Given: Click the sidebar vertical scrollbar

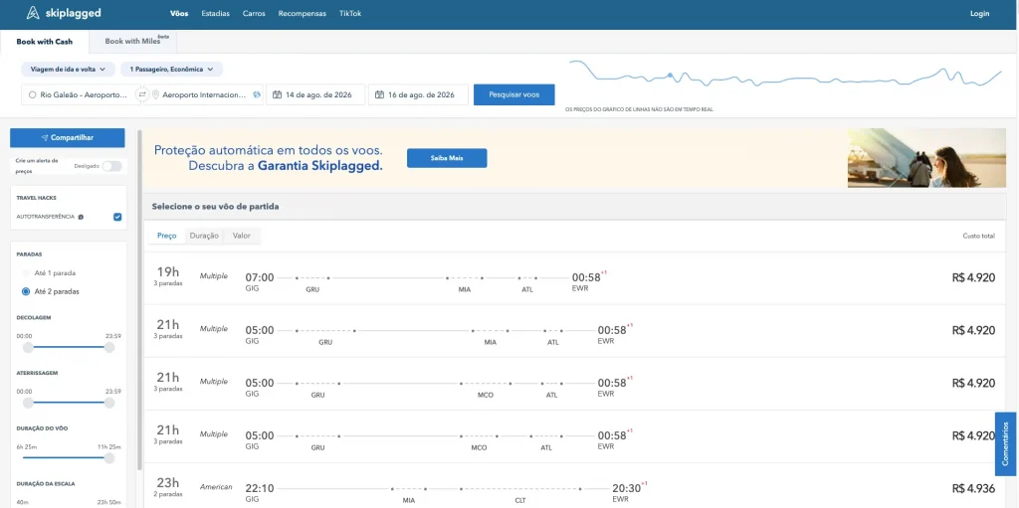Looking at the screenshot, I should coord(139,299).
